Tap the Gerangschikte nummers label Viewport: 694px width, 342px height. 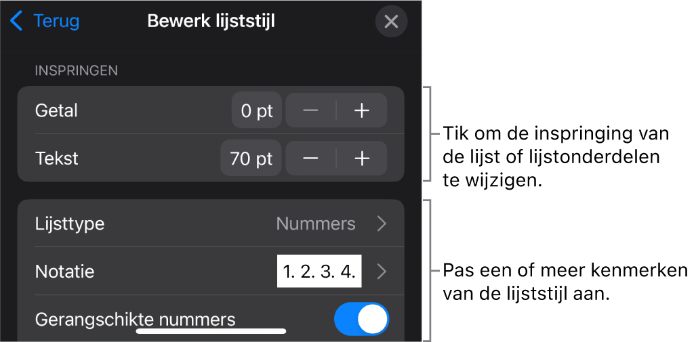point(135,318)
